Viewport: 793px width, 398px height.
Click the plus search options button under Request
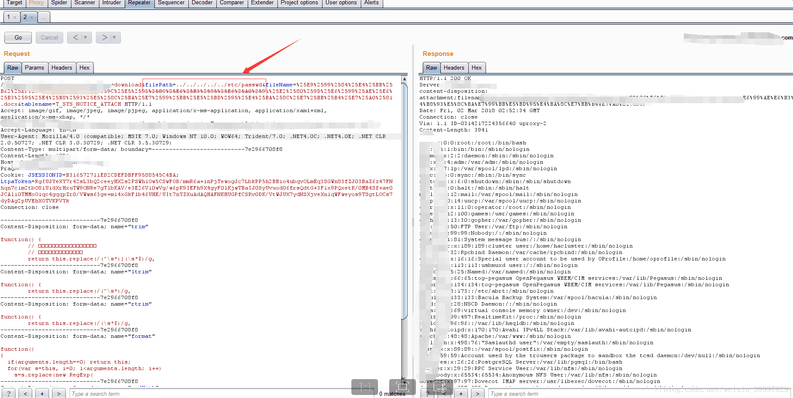42,393
